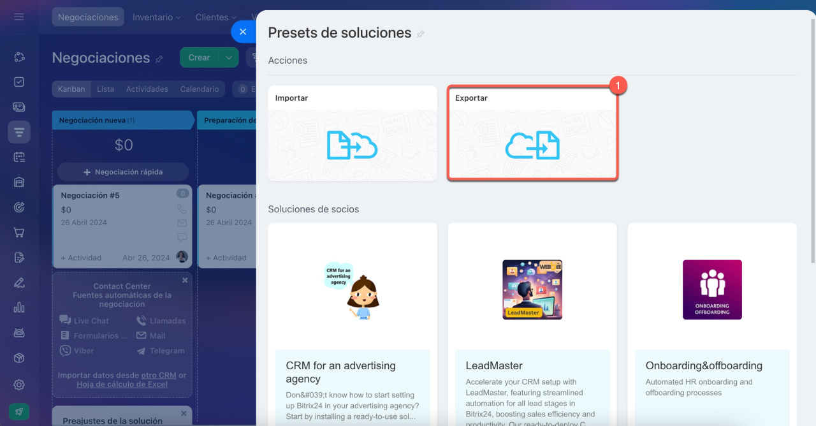
Task: Open the signature pen icon in the sidebar
Action: [19, 283]
